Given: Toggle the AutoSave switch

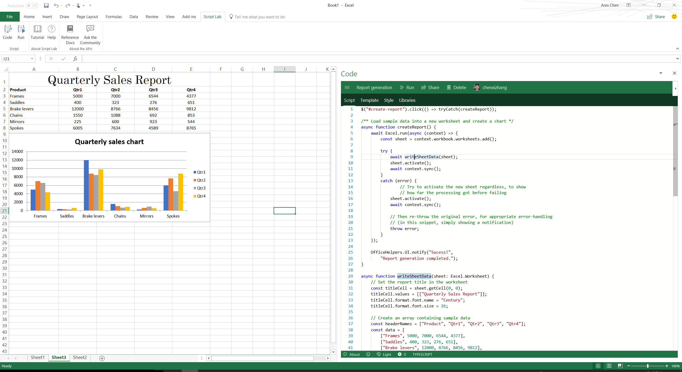Looking at the screenshot, I should tap(33, 6).
